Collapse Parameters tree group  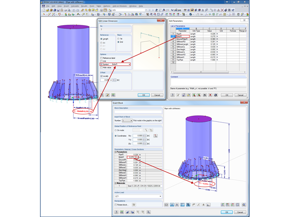[116, 152]
